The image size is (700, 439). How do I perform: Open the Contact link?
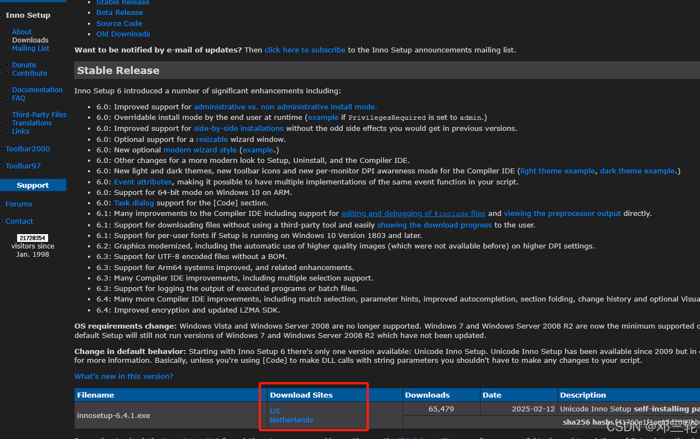[x=19, y=221]
